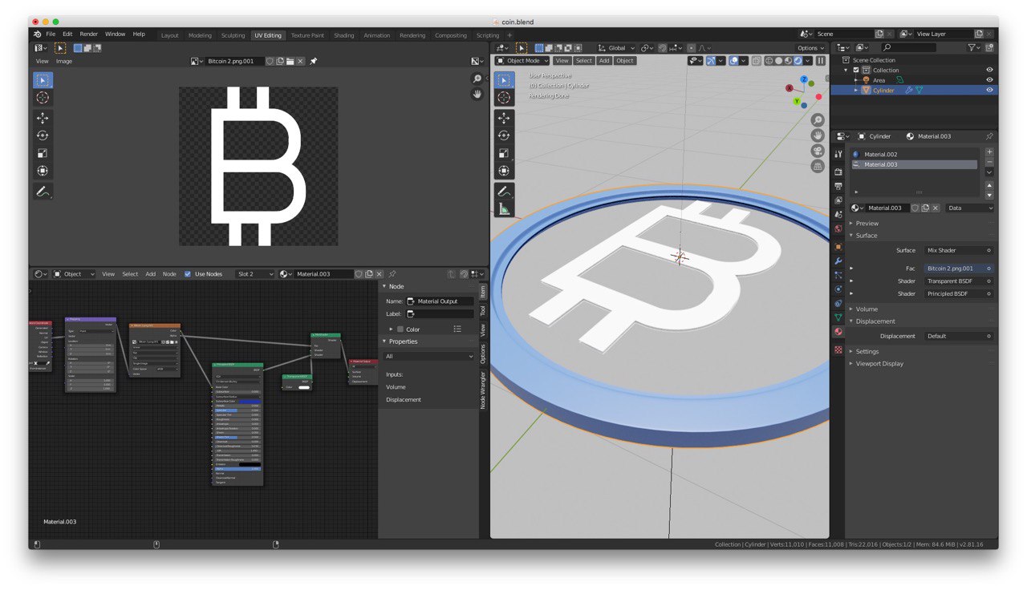Open the Slot 2 dropdown in the node editor
This screenshot has height=590, width=1027.
[x=255, y=274]
